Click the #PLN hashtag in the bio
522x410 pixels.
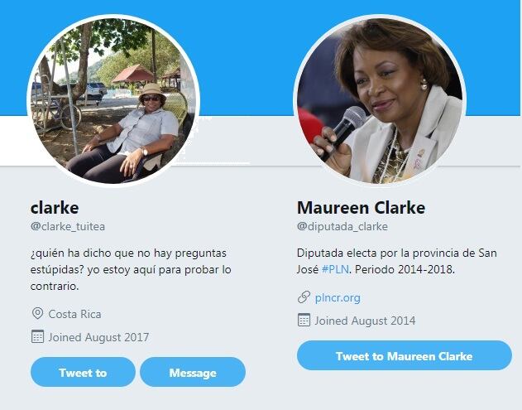point(335,269)
